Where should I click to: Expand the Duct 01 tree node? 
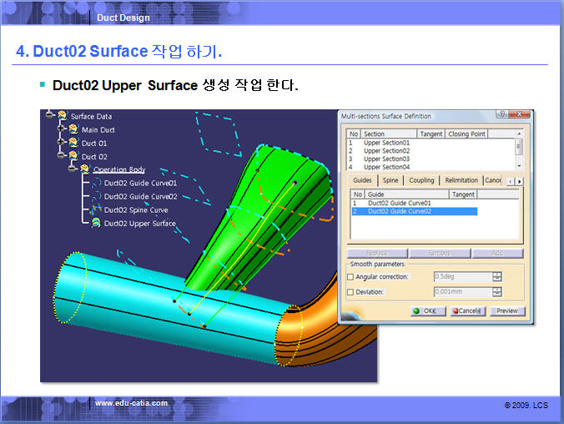[61, 143]
